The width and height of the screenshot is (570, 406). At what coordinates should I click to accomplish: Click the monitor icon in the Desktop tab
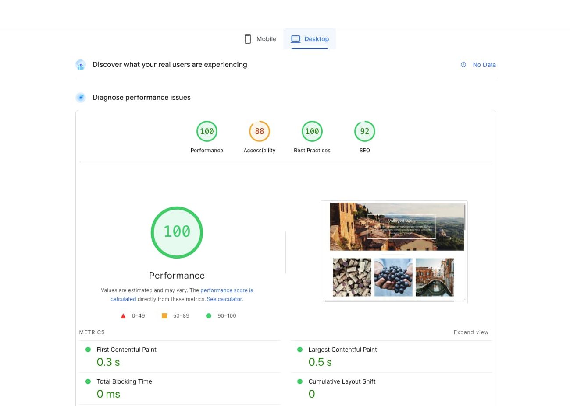pos(296,39)
